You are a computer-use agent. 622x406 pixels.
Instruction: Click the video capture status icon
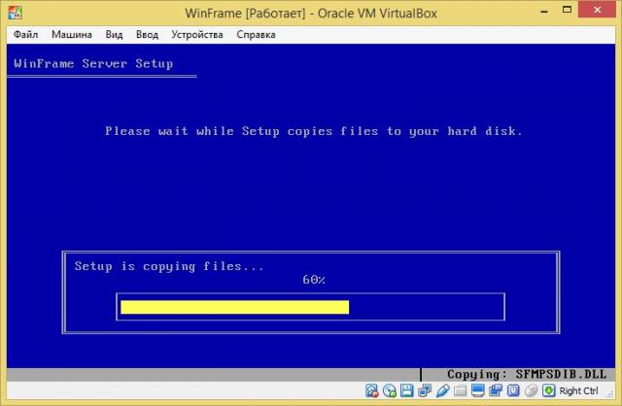tap(496, 390)
